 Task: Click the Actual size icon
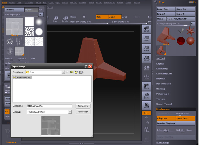[146, 48]
